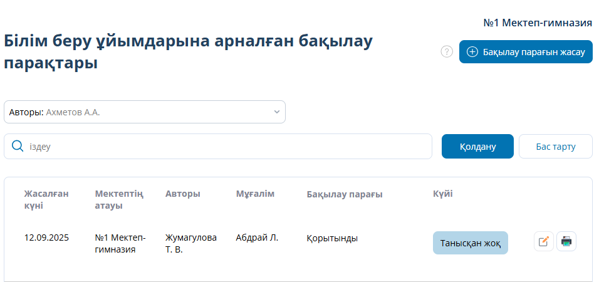Select the Авторы table column header
599x282 pixels.
coord(183,194)
